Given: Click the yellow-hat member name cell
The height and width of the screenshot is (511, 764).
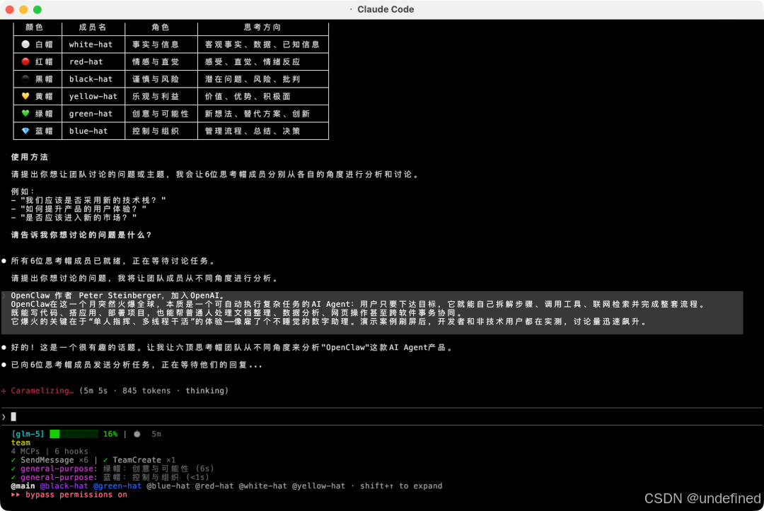Looking at the screenshot, I should tap(93, 96).
